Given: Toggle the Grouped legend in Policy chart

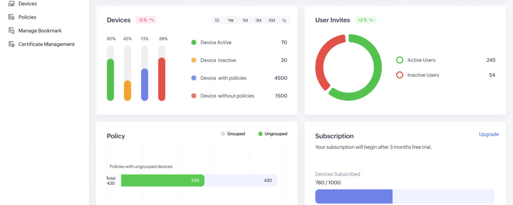Looking at the screenshot, I should 233,134.
